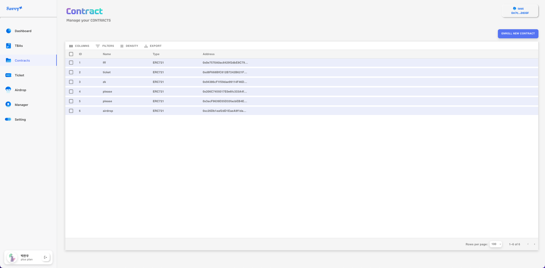The width and height of the screenshot is (545, 268).
Task: Click the Dashboard pie icon
Action: coord(9,31)
